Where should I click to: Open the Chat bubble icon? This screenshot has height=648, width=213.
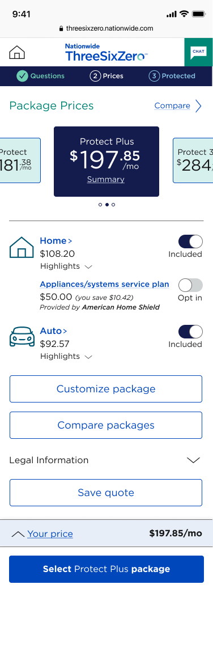pos(198,52)
